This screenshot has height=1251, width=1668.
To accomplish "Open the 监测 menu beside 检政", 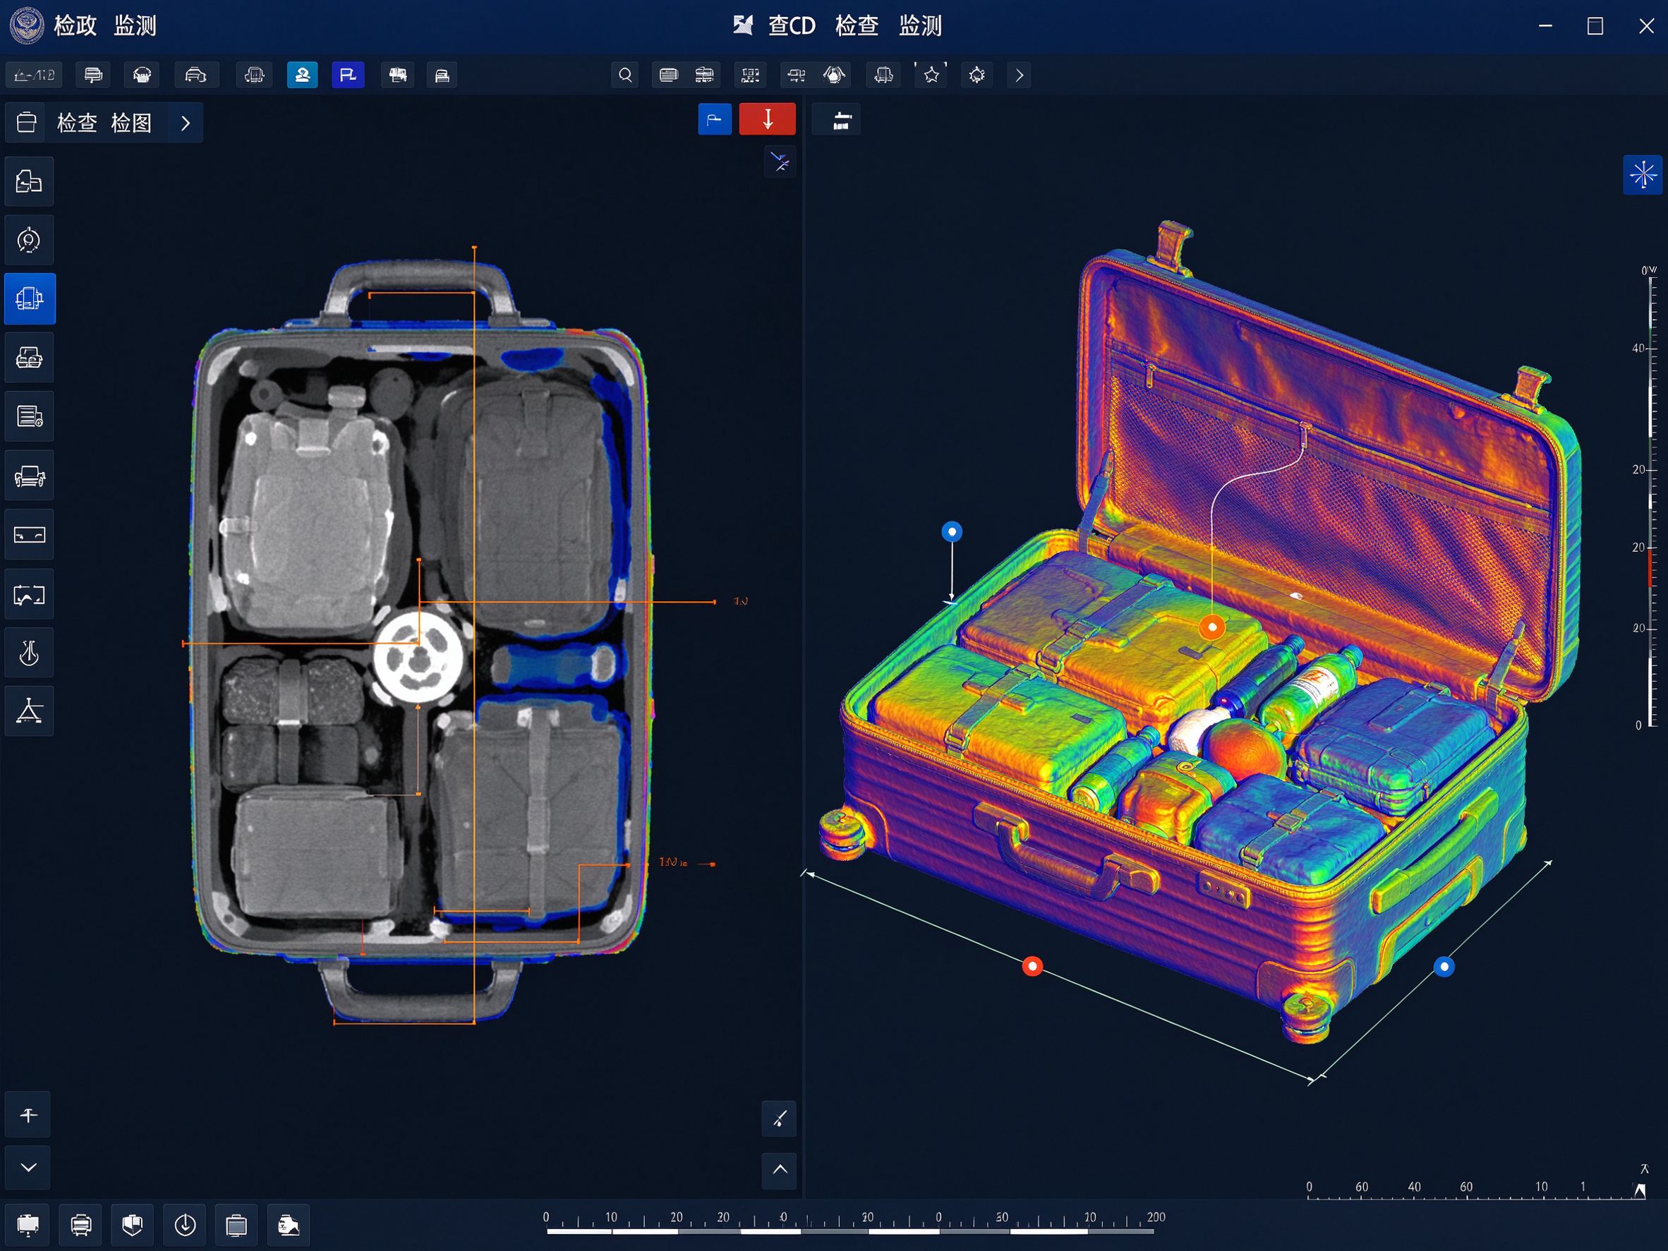I will point(135,25).
